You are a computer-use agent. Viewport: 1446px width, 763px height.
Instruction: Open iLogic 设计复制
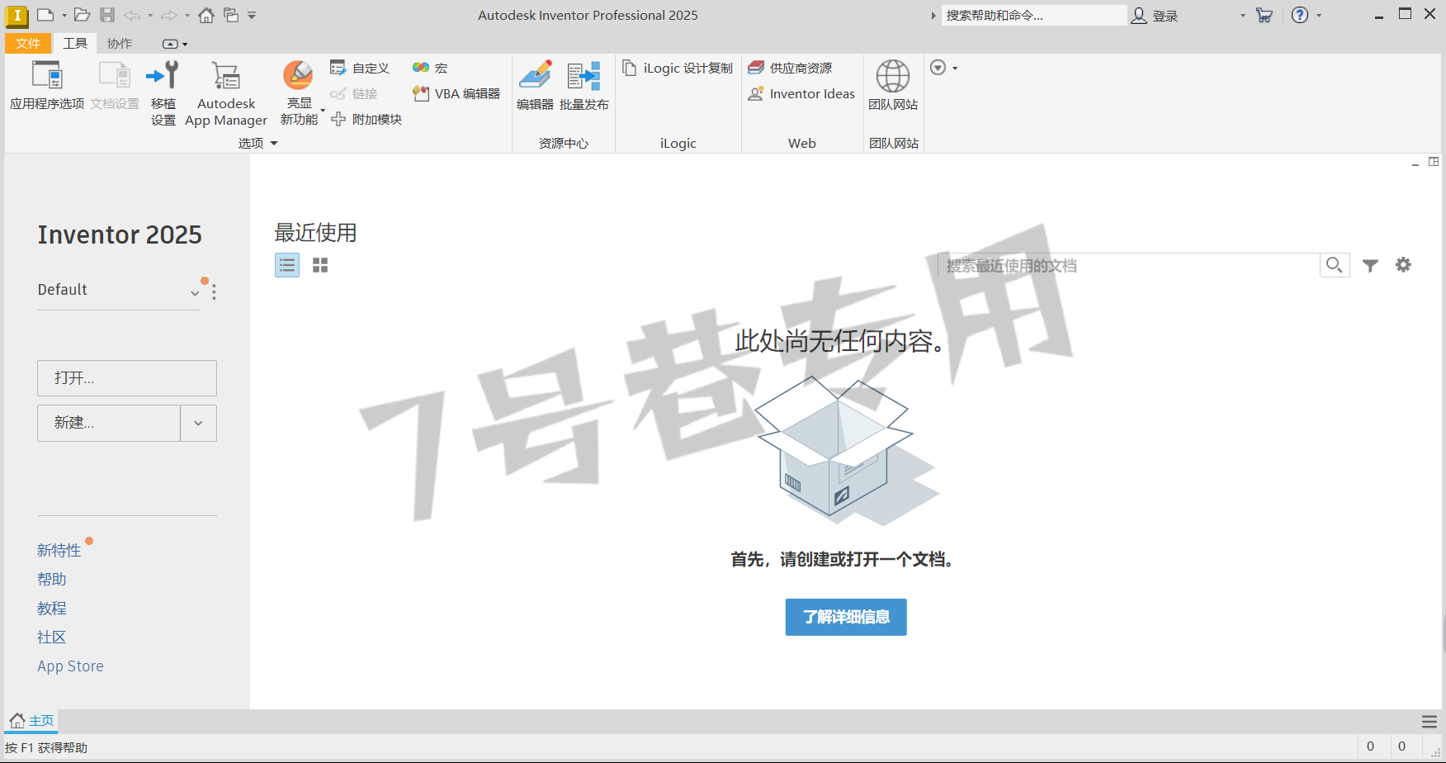pyautogui.click(x=678, y=68)
